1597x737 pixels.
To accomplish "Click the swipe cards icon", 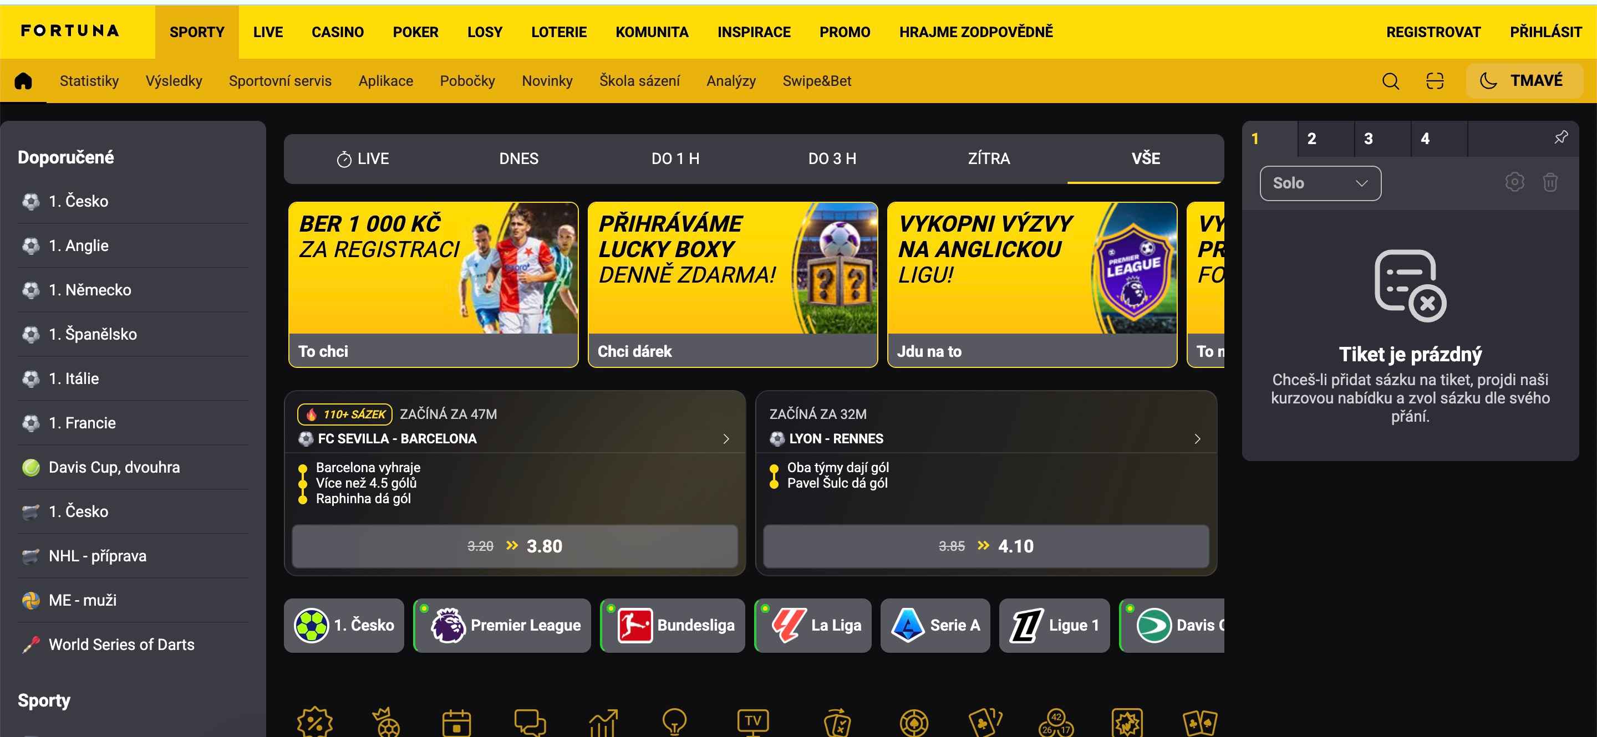I will tap(837, 722).
